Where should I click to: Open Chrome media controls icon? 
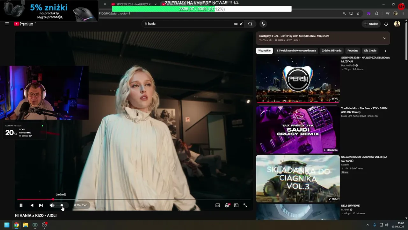(388, 13)
